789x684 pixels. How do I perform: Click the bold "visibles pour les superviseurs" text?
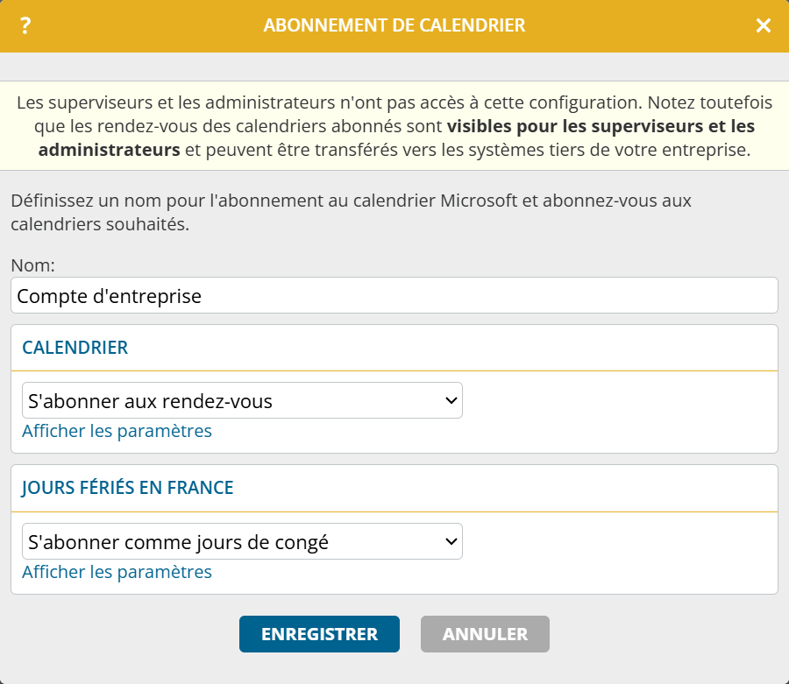[x=578, y=127]
